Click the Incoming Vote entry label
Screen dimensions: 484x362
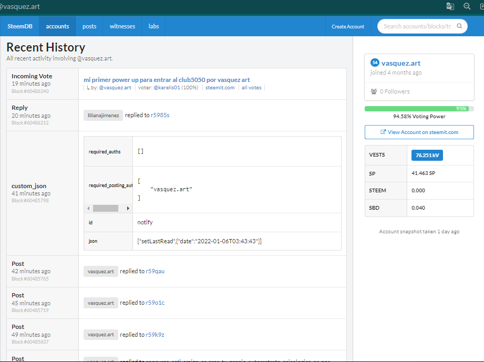[x=32, y=76]
